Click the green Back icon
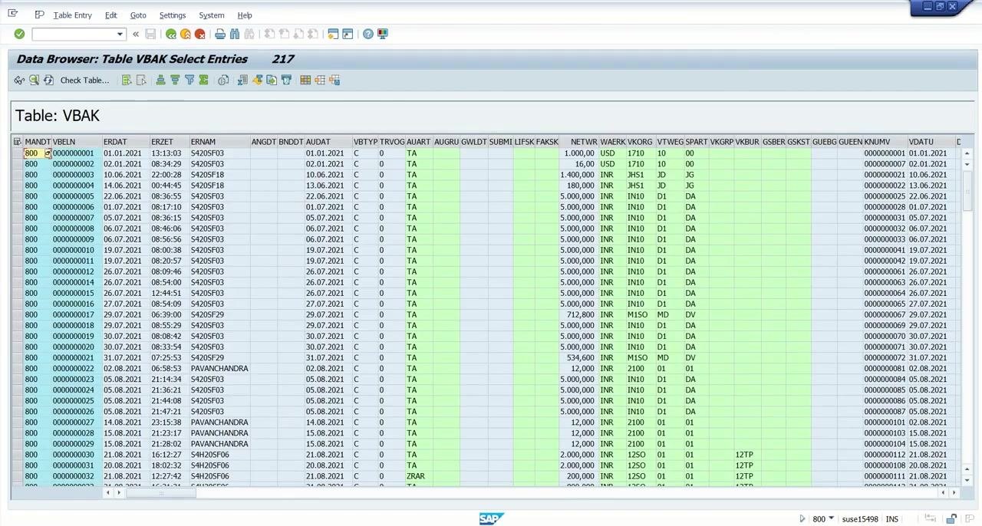The width and height of the screenshot is (982, 526). [x=171, y=34]
